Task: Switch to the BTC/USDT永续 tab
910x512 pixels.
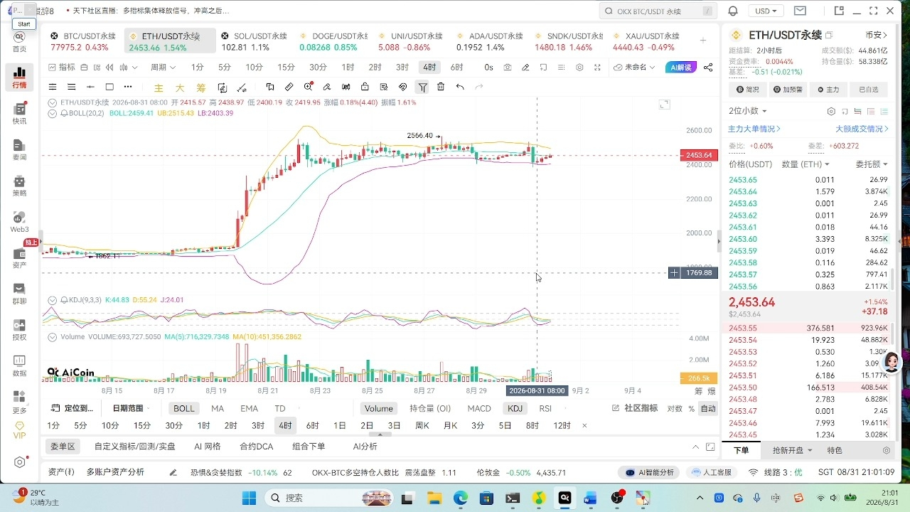Action: coord(82,41)
